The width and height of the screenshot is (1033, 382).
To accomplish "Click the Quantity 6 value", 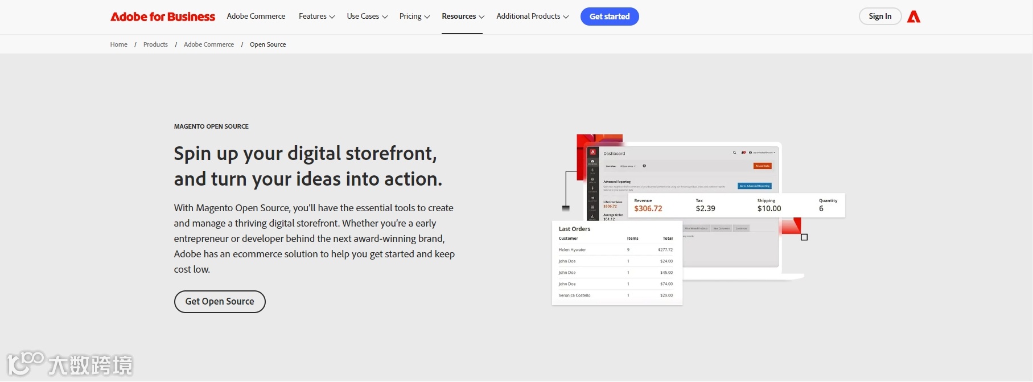I will coord(821,208).
